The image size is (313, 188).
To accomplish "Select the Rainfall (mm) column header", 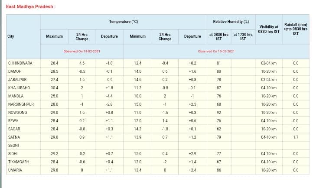I will pos(296,29).
